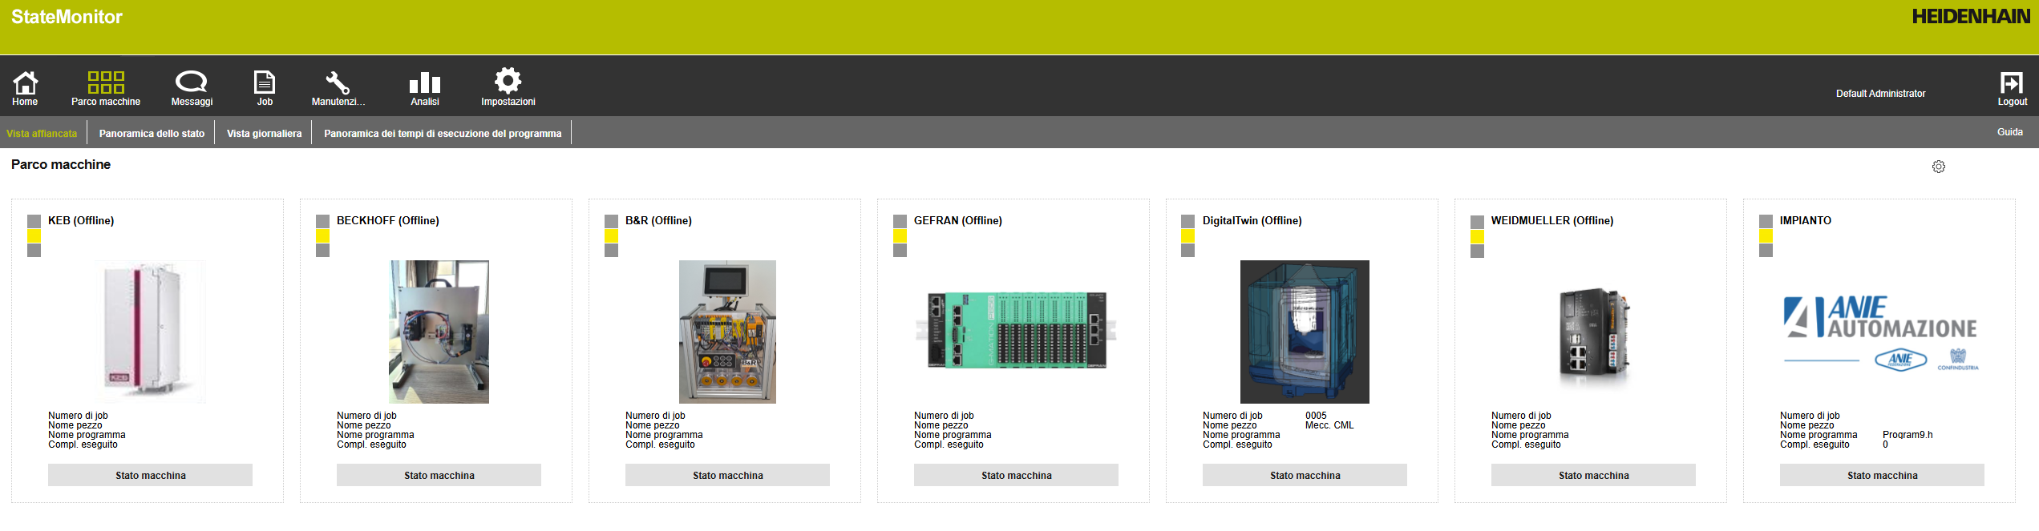Open the Parco macchine grid icon
This screenshot has width=2039, height=531.
[x=106, y=82]
